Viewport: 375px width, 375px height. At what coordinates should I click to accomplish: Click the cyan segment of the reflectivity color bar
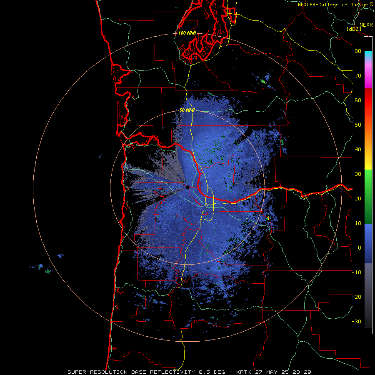pos(368,54)
